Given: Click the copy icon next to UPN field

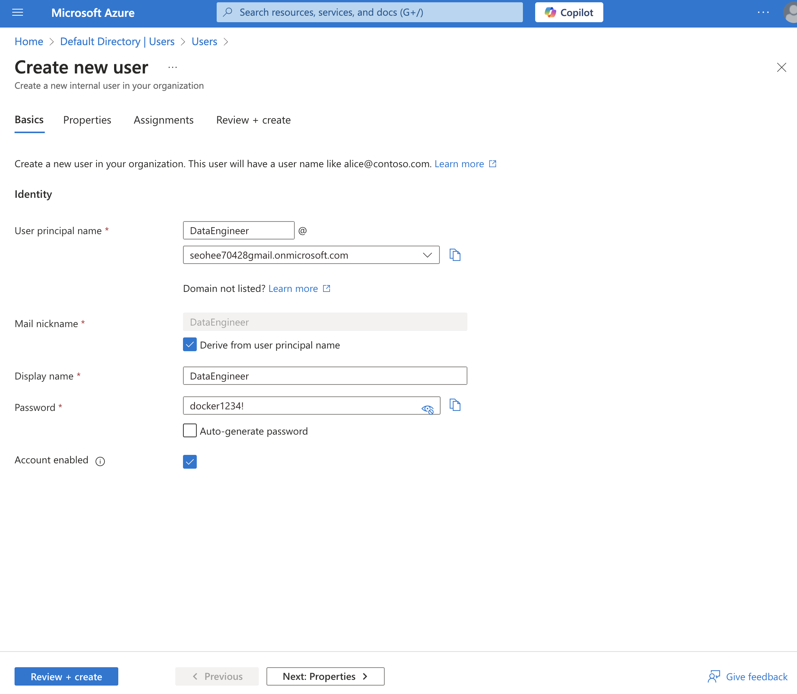Looking at the screenshot, I should [456, 254].
